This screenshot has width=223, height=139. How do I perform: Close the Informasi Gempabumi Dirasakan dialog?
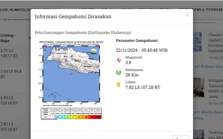187,15
